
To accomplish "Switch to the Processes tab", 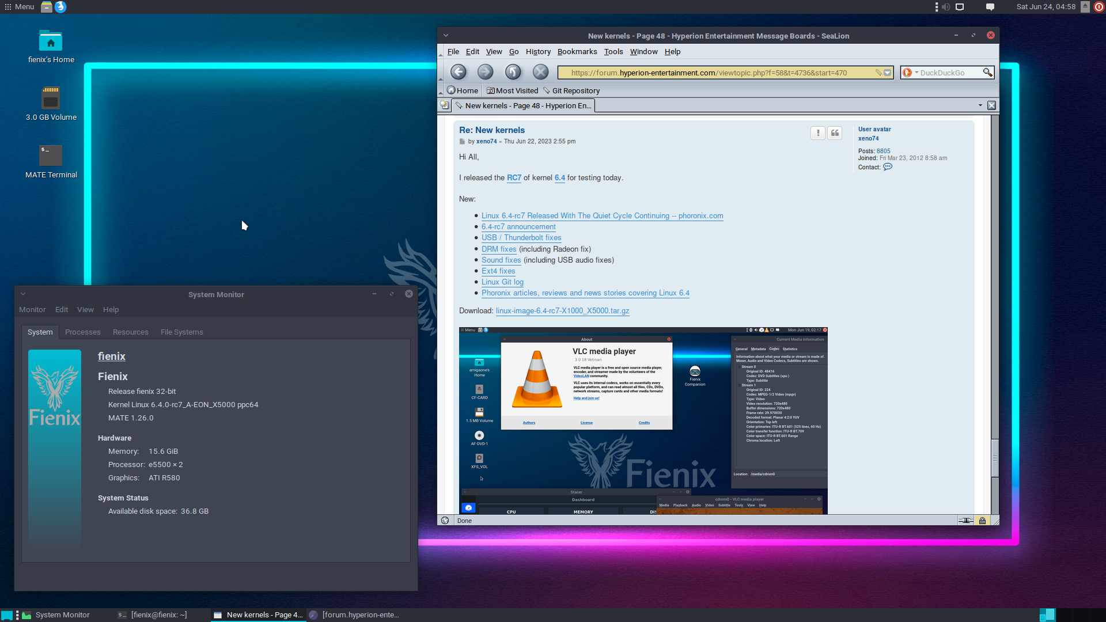I will pyautogui.click(x=83, y=332).
